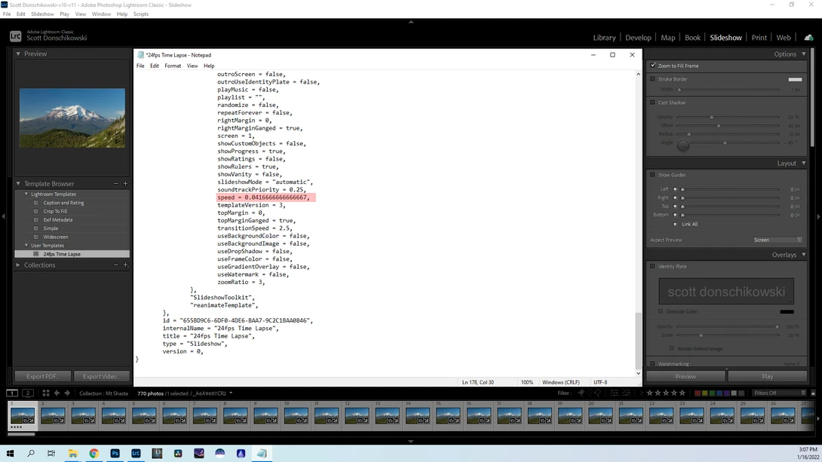The width and height of the screenshot is (822, 462).
Task: Open Grid view from filmstrip toolbar
Action: (x=46, y=393)
